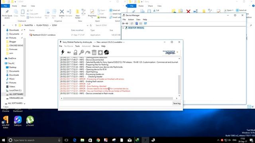Screen dimensions: 255x143
Task: Open address bar history dropdown
Action: [x=88, y=25]
